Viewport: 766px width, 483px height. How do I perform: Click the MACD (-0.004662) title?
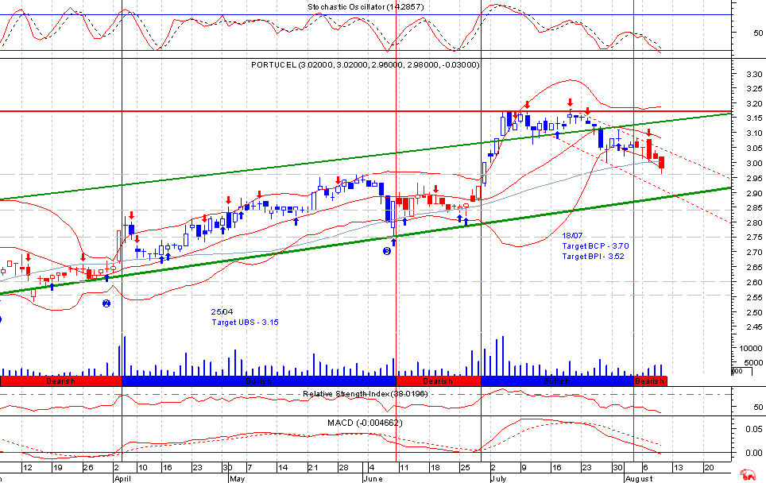(365, 423)
